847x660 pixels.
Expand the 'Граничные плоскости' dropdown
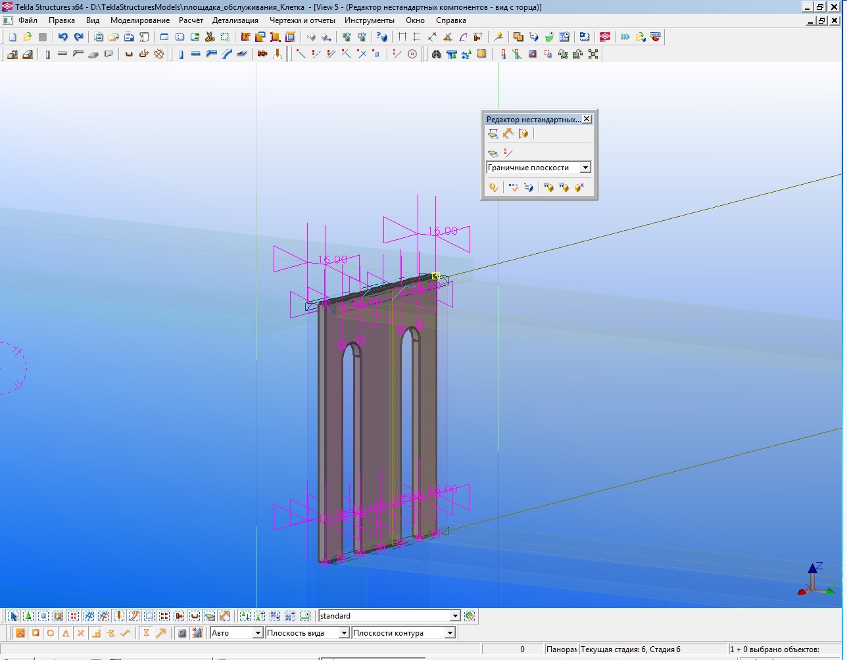click(585, 168)
